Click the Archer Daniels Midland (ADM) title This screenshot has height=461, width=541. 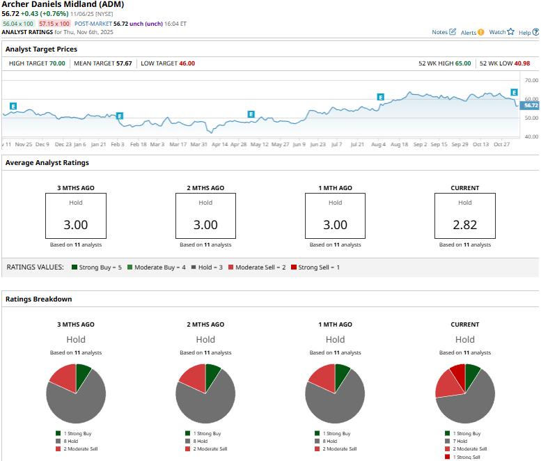63,4
